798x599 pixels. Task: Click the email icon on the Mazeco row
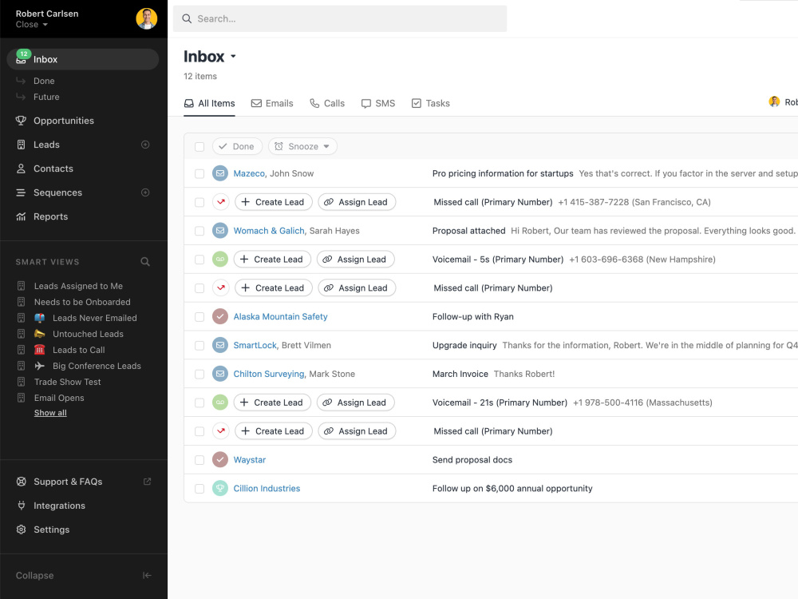(x=220, y=173)
